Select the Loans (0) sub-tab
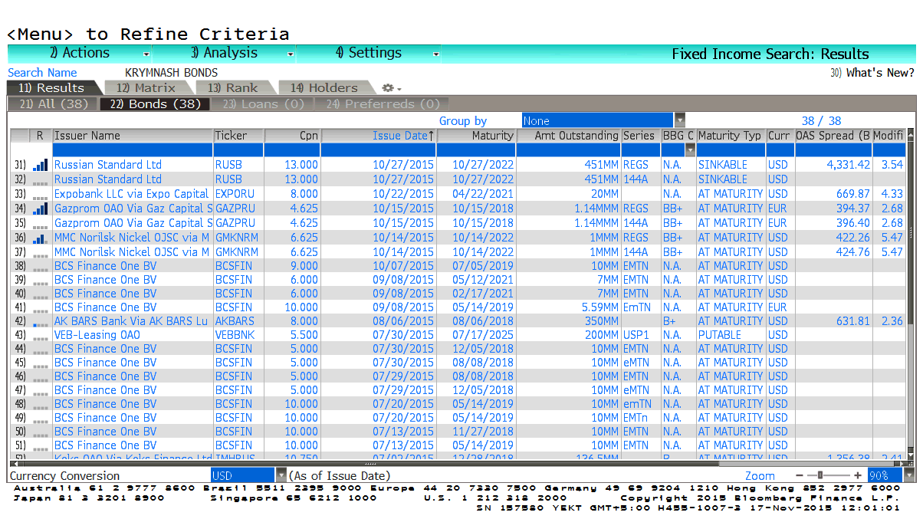923x519 pixels. coord(264,104)
